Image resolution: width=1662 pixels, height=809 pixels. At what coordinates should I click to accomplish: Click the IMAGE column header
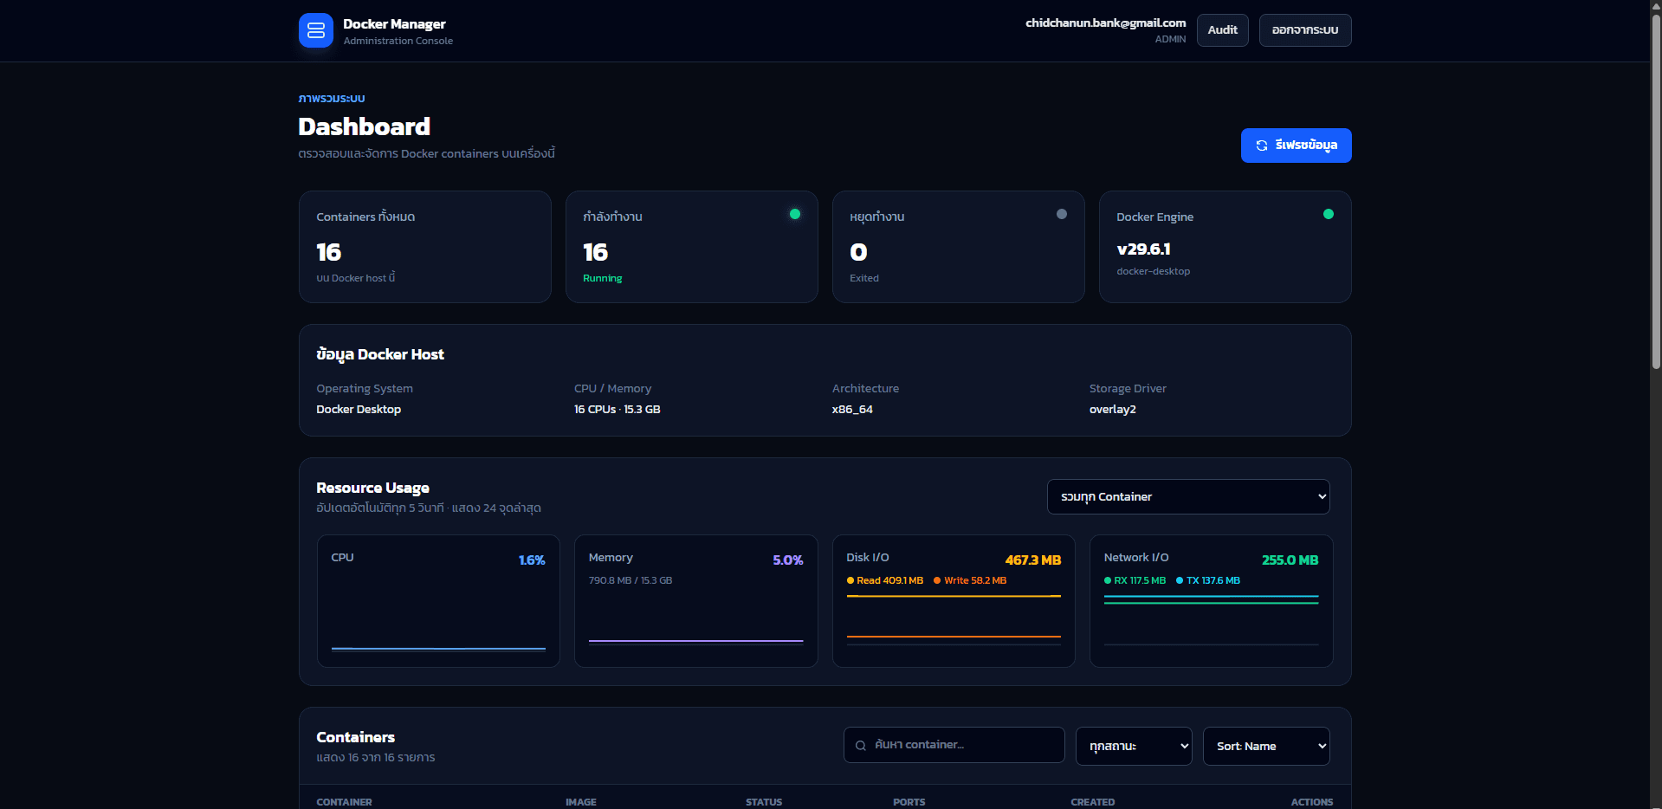click(581, 802)
